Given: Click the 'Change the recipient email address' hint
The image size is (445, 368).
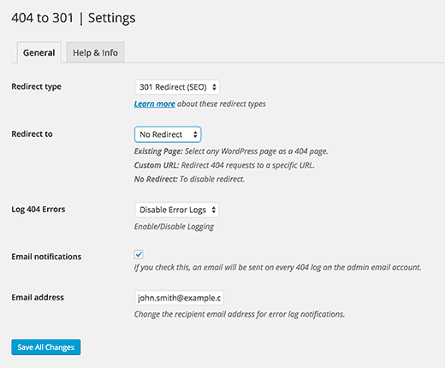Looking at the screenshot, I should (240, 314).
